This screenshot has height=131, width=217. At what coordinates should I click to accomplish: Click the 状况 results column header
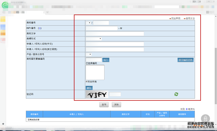pos(148,114)
